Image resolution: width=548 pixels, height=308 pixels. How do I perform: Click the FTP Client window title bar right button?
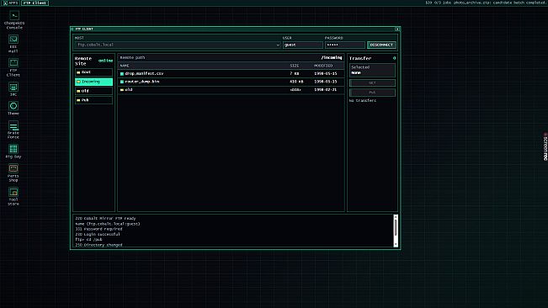click(397, 29)
